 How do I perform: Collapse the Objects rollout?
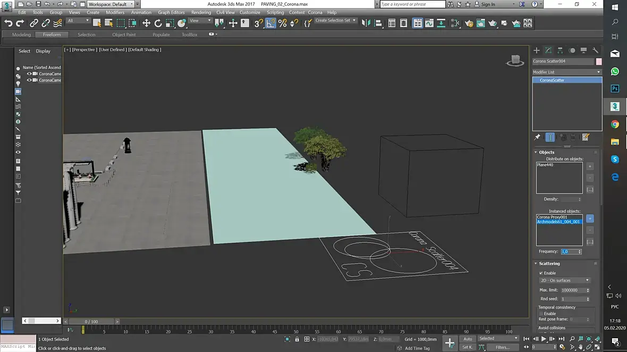click(547, 152)
